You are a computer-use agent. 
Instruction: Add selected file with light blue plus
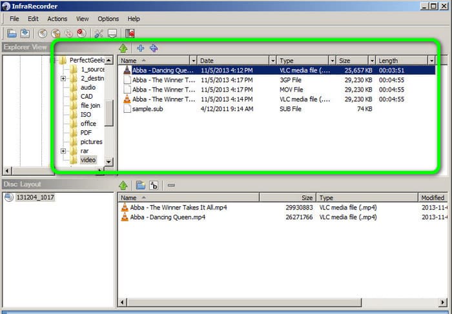click(x=140, y=48)
